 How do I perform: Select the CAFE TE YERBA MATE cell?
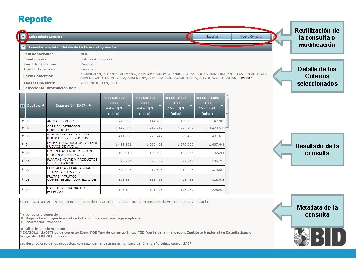tap(74, 190)
